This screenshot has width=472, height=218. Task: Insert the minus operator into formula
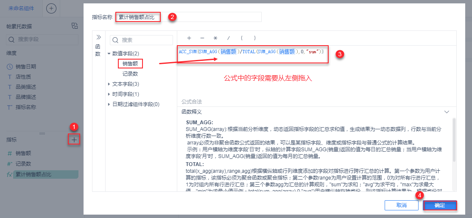click(202, 38)
